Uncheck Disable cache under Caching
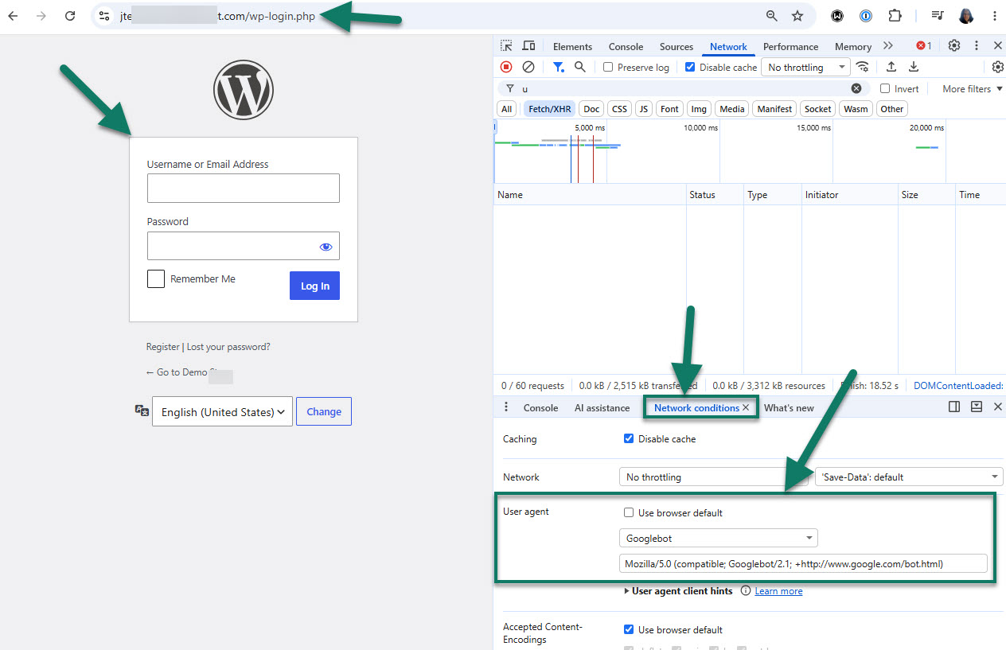 coord(629,438)
